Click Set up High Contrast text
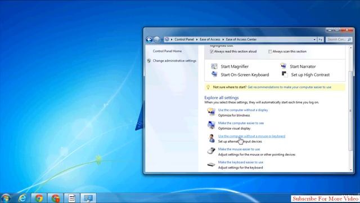 point(310,75)
